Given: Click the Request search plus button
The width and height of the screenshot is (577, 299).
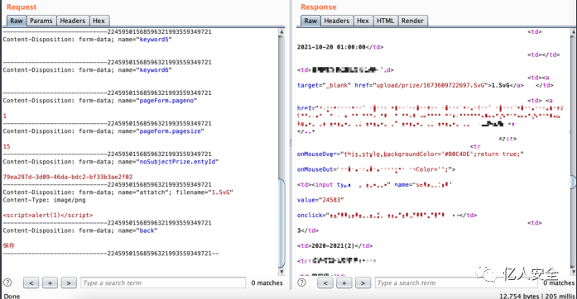Looking at the screenshot, I should click(50, 282).
